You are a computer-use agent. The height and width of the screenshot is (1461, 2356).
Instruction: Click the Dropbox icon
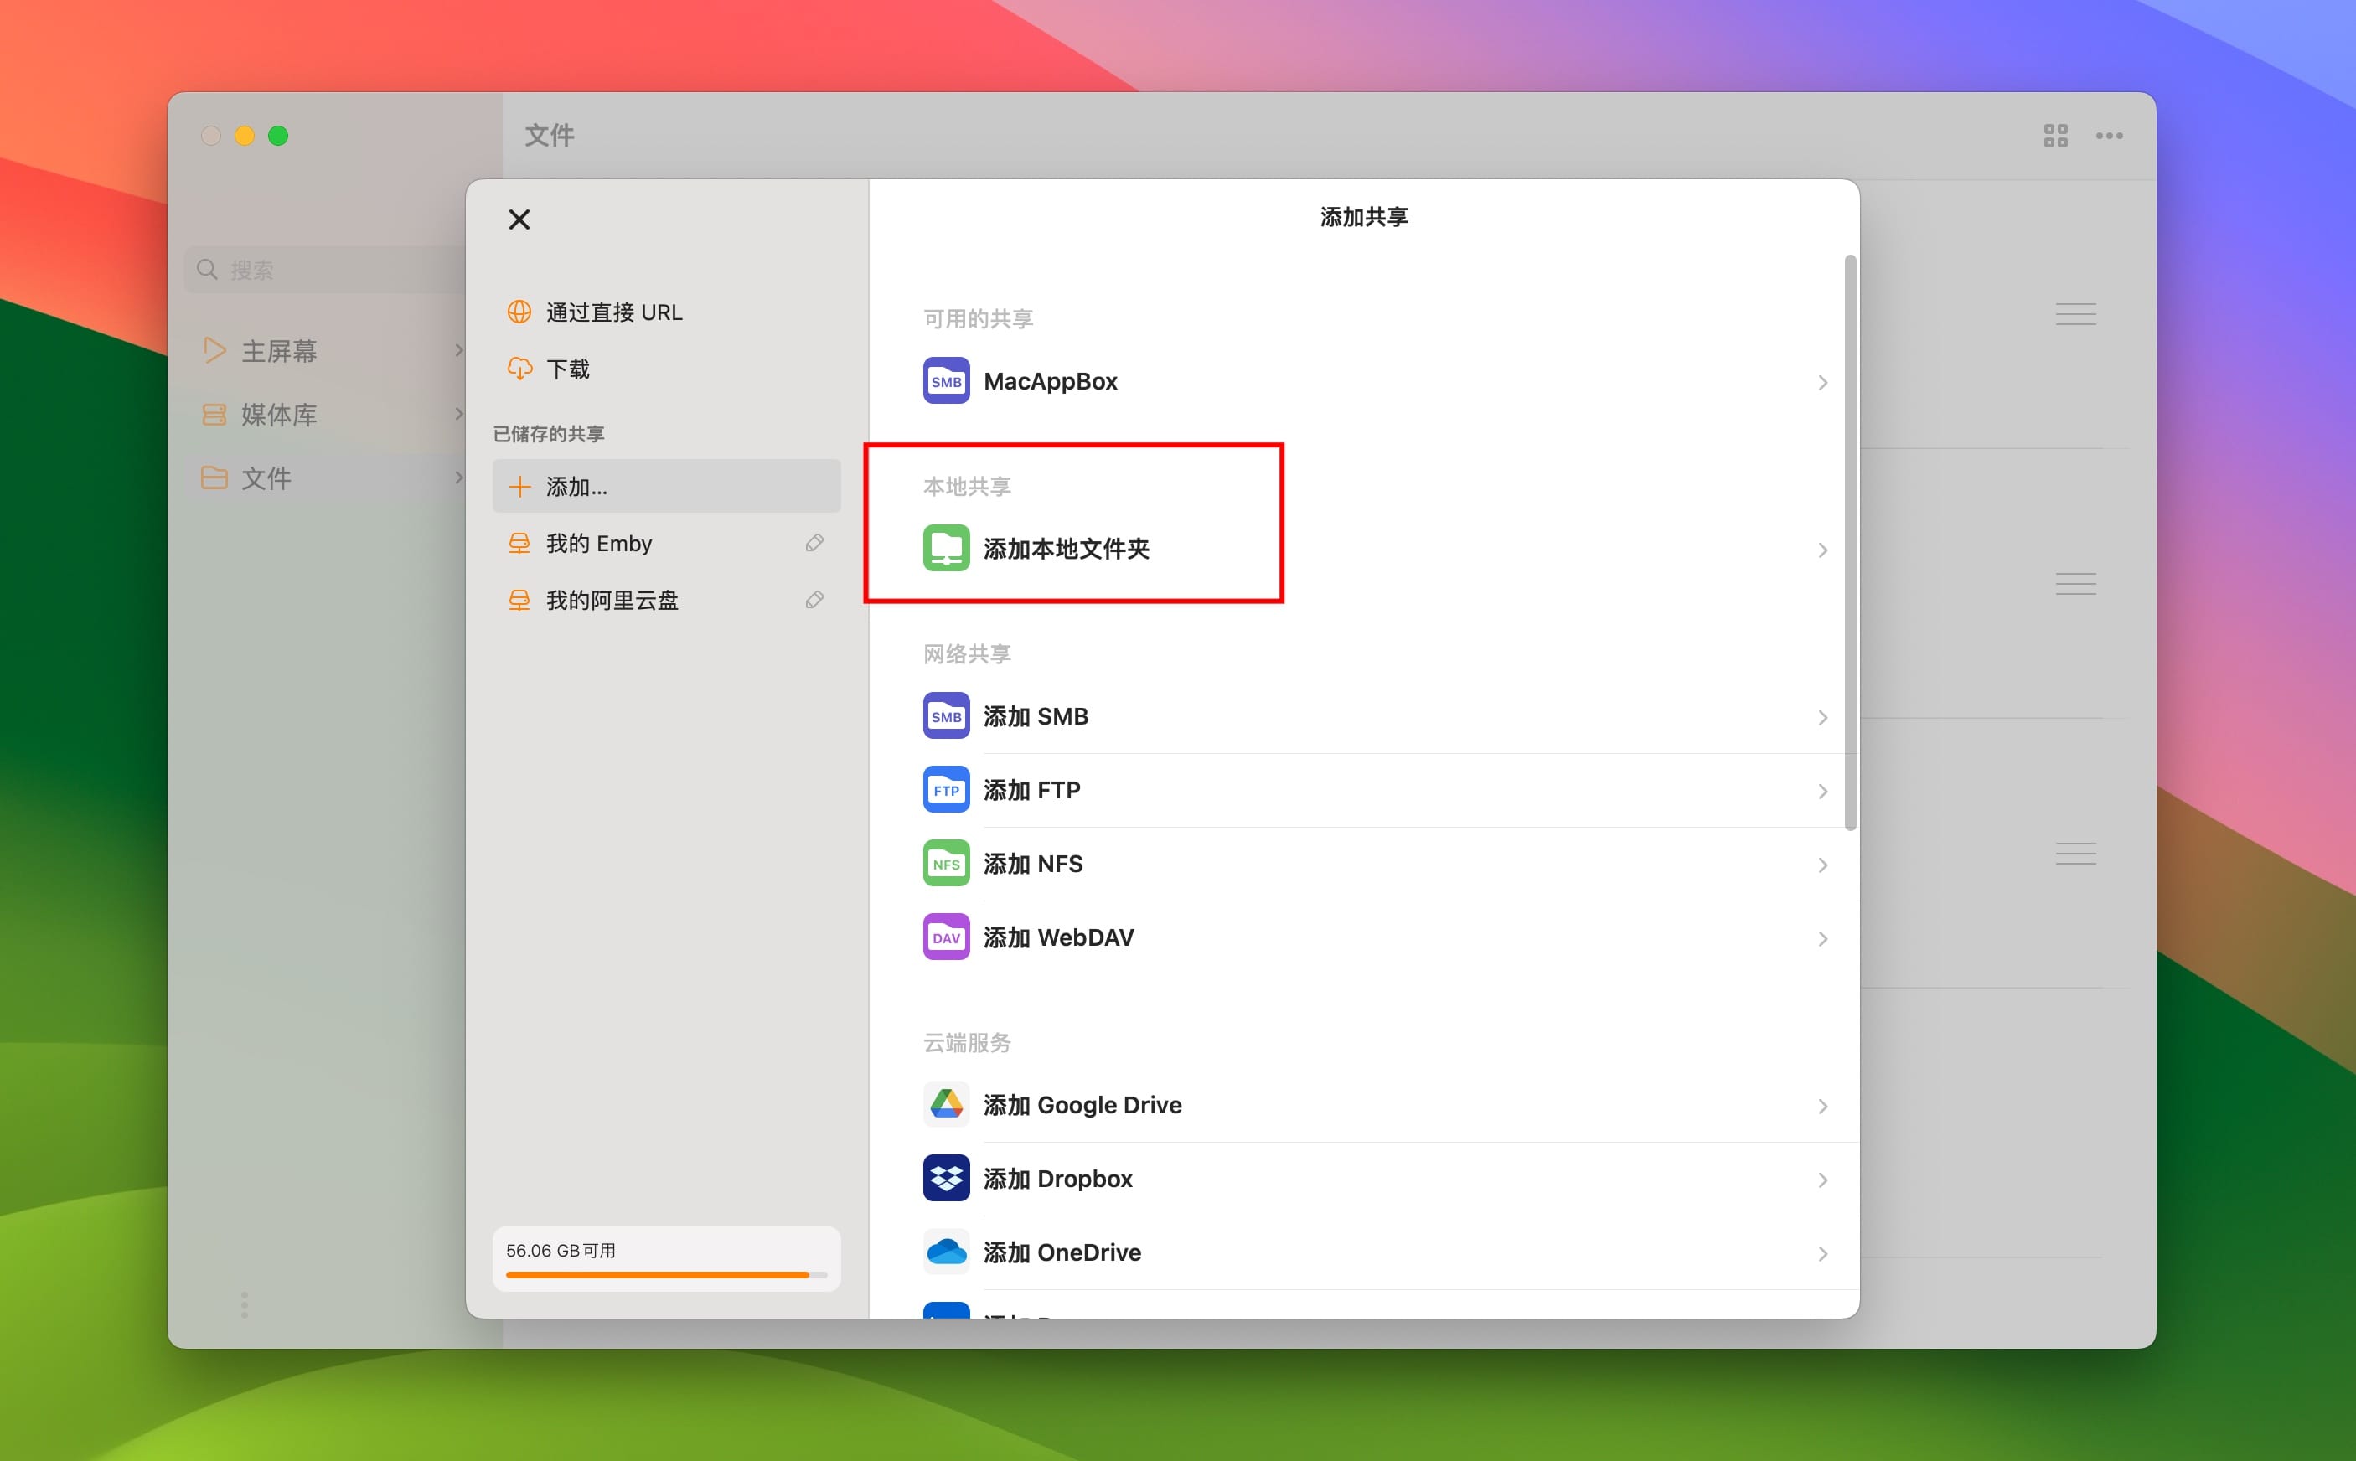coord(946,1178)
